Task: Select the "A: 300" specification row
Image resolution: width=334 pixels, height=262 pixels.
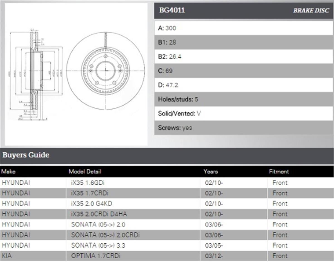Action: (x=244, y=28)
